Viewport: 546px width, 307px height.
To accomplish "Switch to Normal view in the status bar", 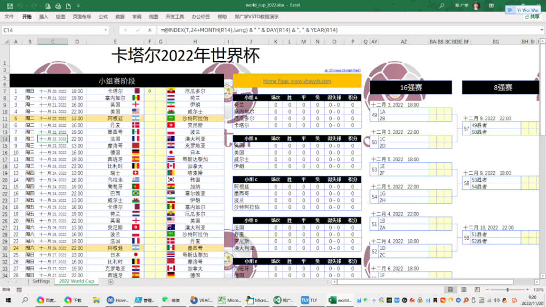I will click(x=450, y=289).
